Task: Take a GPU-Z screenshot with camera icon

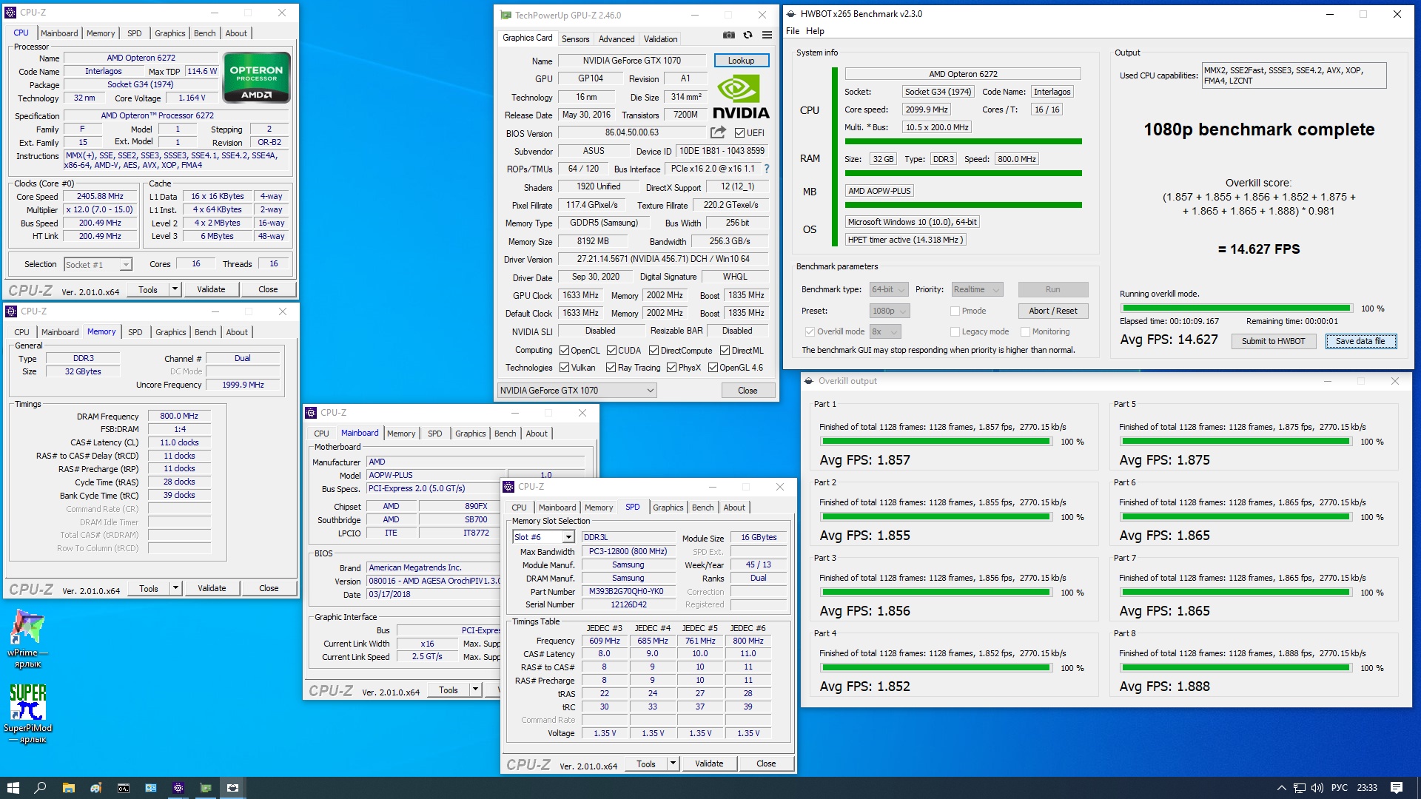Action: point(729,35)
